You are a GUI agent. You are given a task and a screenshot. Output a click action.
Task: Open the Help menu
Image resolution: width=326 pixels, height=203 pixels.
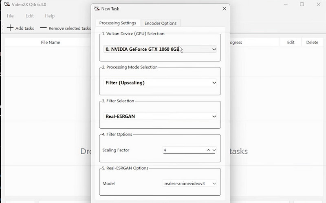pos(50,16)
